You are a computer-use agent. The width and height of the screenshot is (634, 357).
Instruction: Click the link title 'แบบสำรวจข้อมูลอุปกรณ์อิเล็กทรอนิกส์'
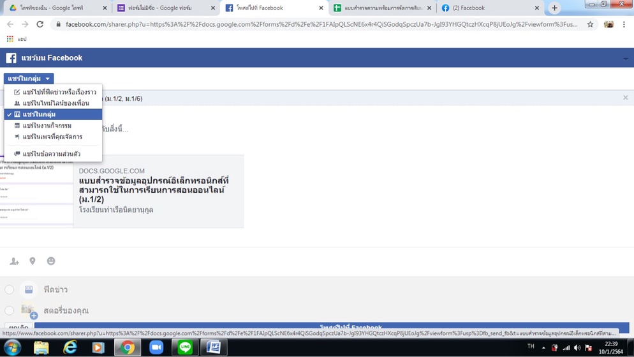(154, 190)
